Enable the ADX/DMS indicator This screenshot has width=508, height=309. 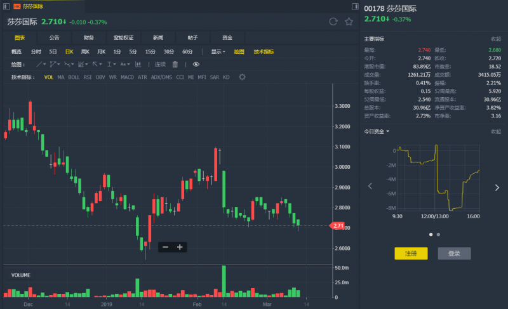click(x=161, y=77)
